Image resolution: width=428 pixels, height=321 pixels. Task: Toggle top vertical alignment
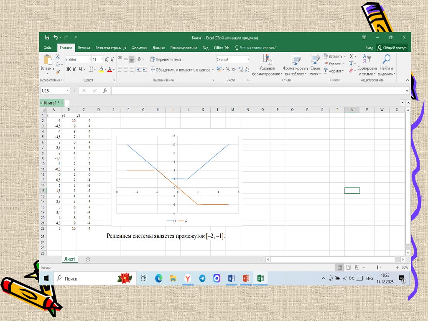(x=120, y=59)
